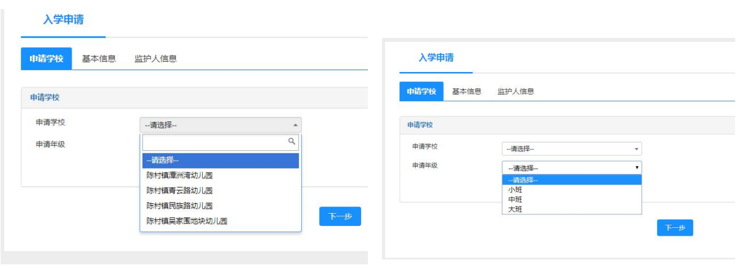Pick 陈村镇民族路幼儿园 from the dropdown options
748x268 pixels.
point(180,206)
